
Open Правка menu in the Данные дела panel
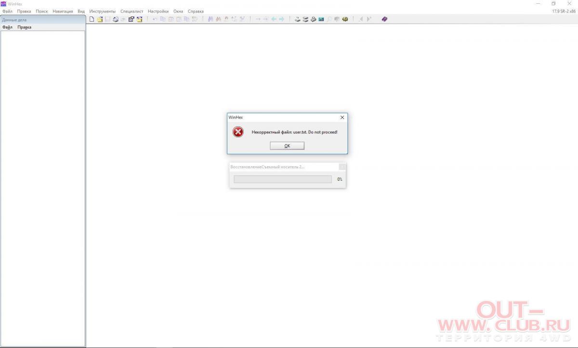tap(25, 27)
